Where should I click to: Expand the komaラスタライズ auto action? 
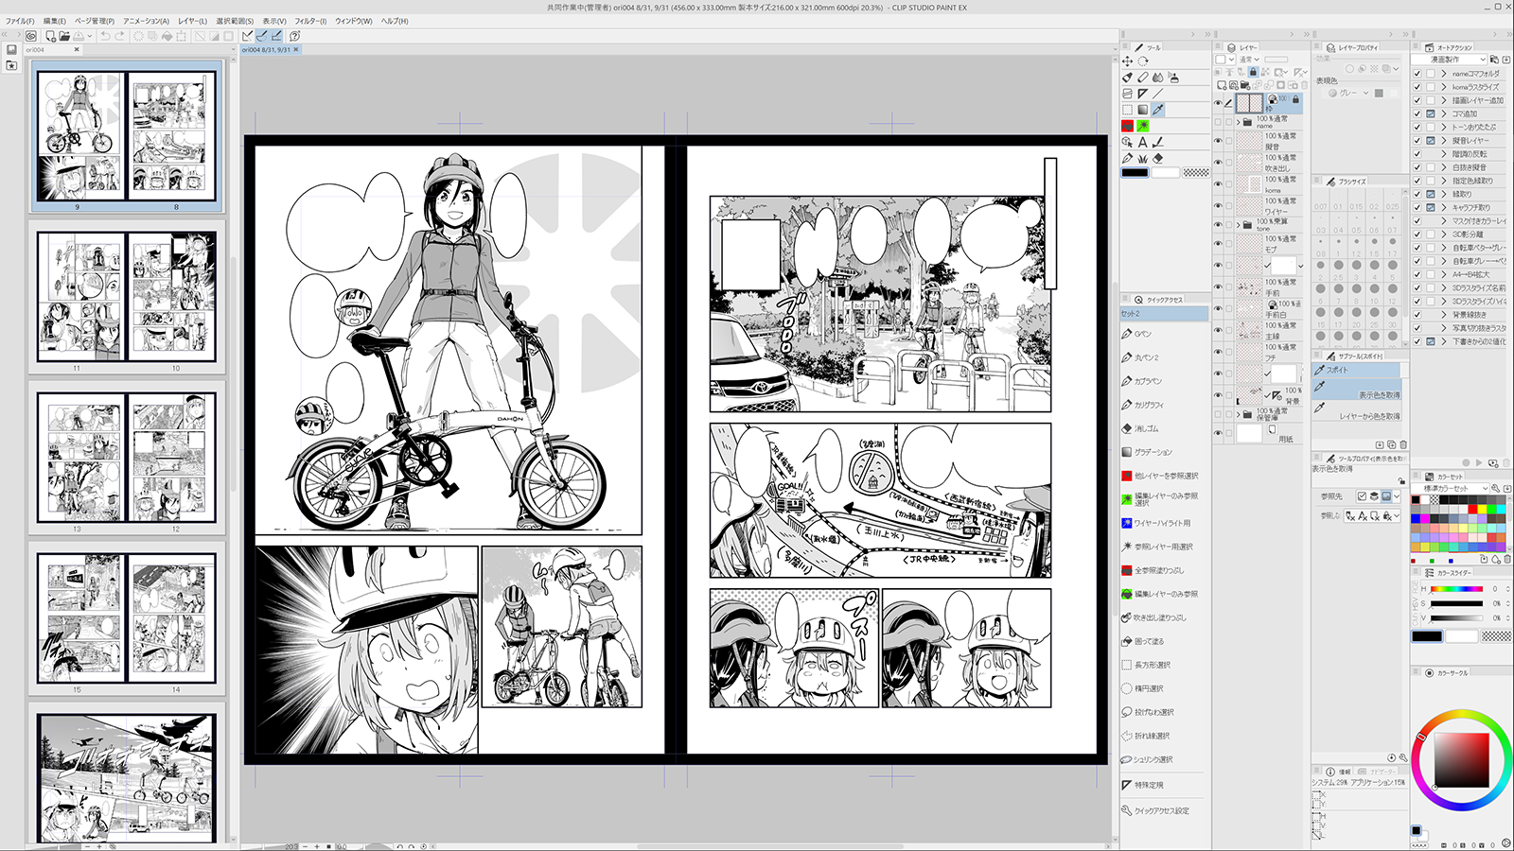point(1444,86)
